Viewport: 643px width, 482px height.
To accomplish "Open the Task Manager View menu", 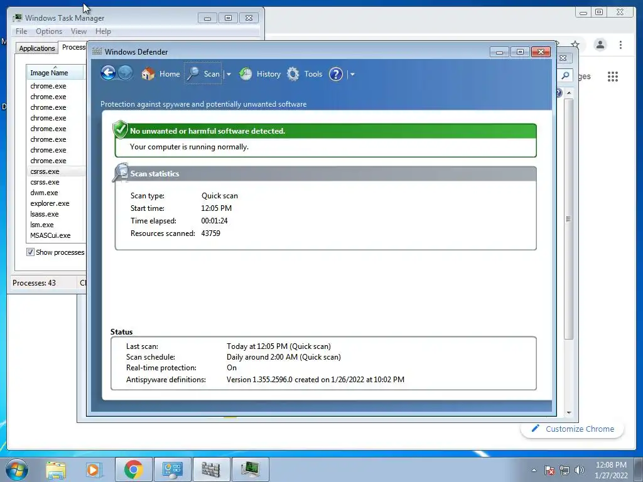I will coord(78,31).
